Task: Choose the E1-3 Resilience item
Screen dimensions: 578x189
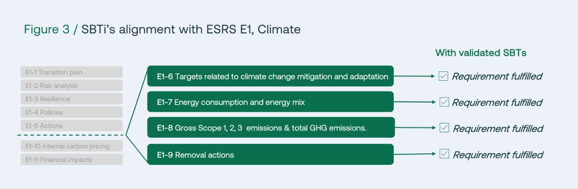Action: click(x=72, y=99)
